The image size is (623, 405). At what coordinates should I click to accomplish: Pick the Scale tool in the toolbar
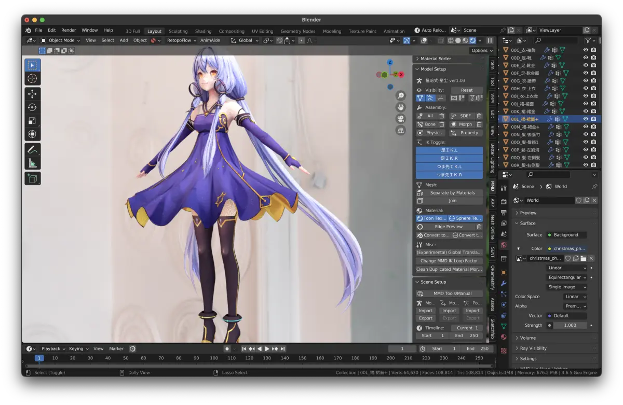click(32, 121)
